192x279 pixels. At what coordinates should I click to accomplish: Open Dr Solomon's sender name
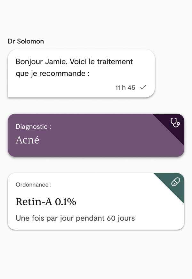tap(26, 41)
